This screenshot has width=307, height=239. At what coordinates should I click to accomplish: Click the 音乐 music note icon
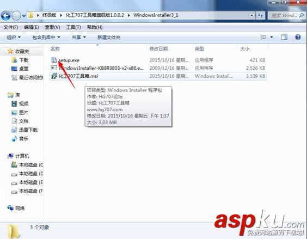[x=14, y=138]
